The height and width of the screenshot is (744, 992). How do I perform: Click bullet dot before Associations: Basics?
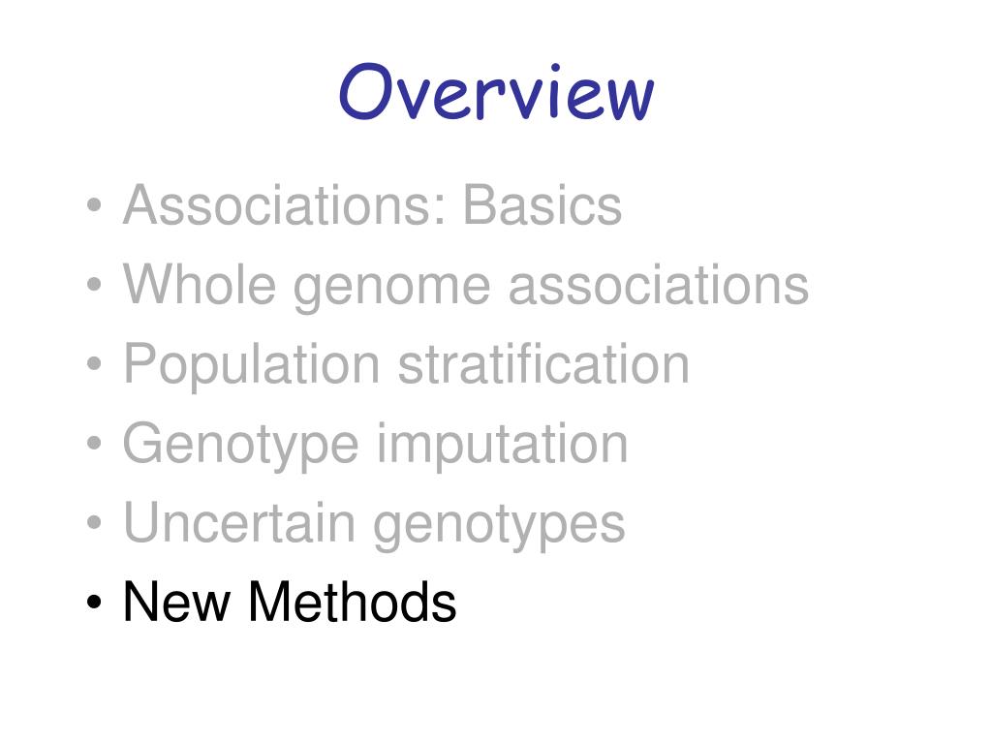(x=94, y=204)
